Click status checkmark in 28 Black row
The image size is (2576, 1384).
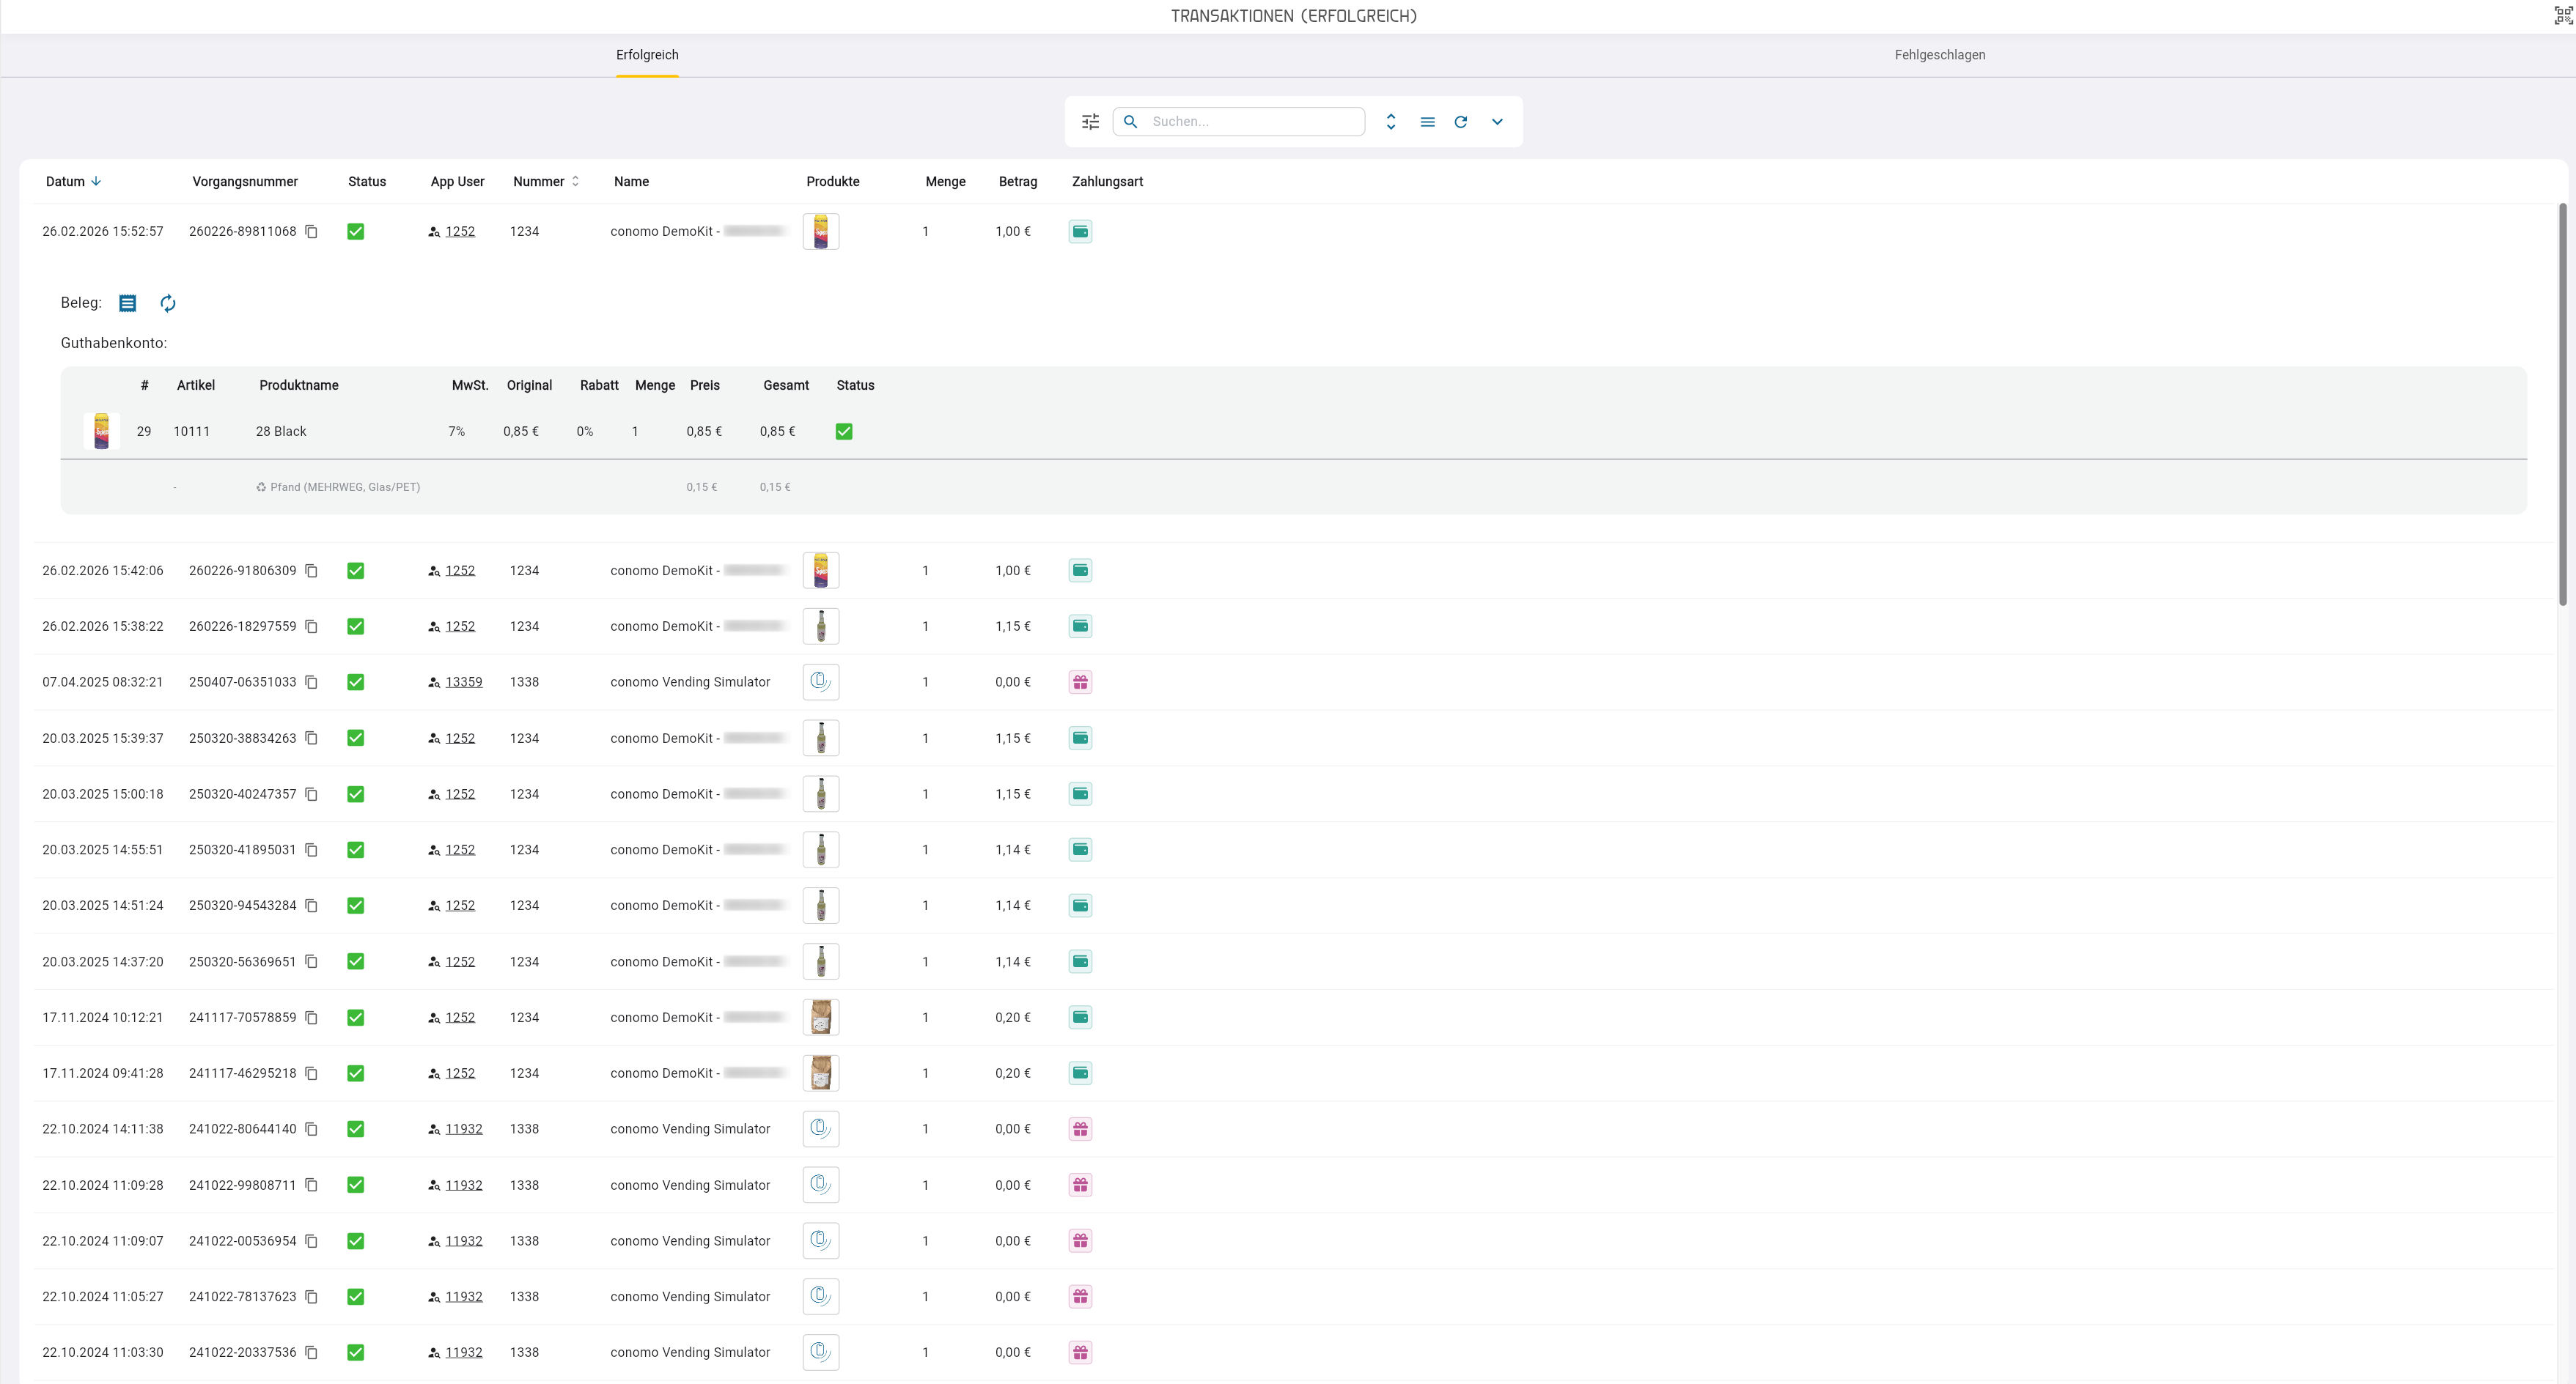pos(844,432)
